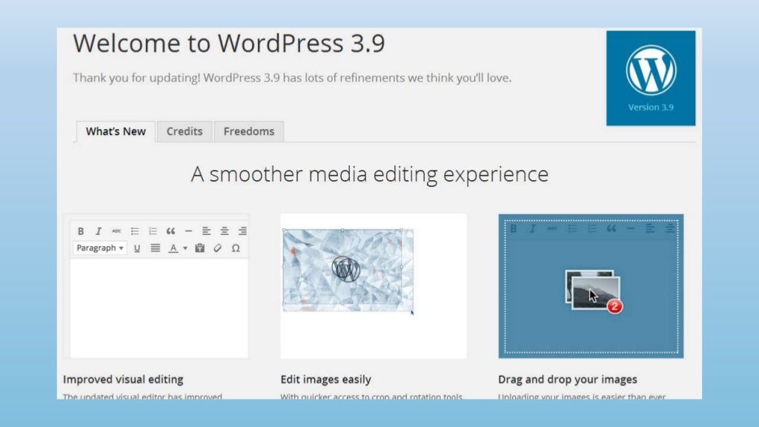Viewport: 759px width, 427px height.
Task: Click the Bold icon in the visual editor image
Action: pyautogui.click(x=81, y=231)
